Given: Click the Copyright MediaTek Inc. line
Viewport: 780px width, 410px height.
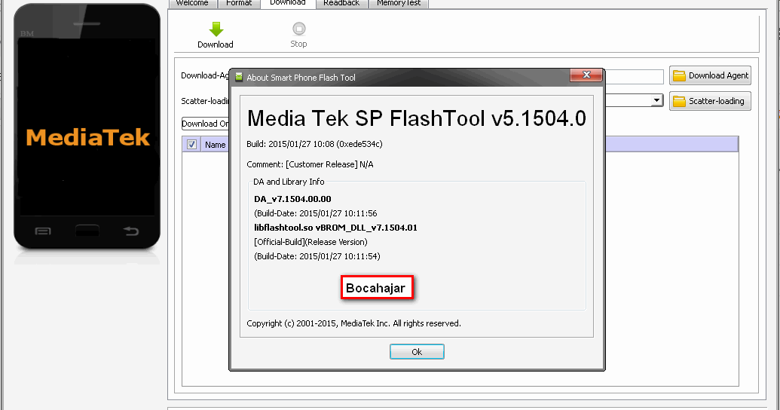Looking at the screenshot, I should (353, 323).
